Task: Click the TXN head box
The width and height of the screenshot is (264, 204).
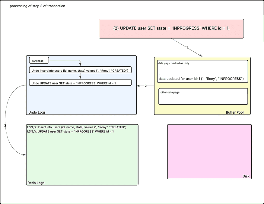Action: [x=39, y=61]
